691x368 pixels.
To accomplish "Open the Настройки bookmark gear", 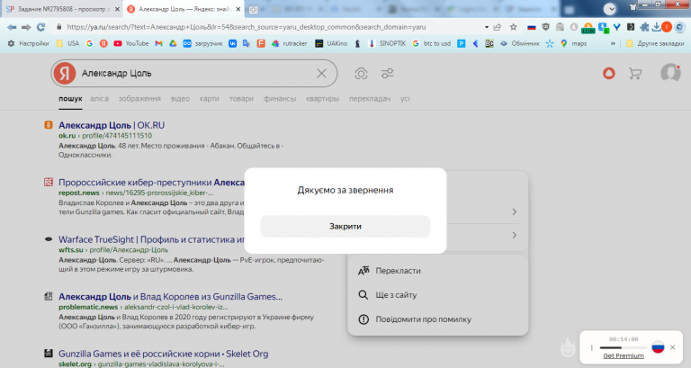I will 28,43.
